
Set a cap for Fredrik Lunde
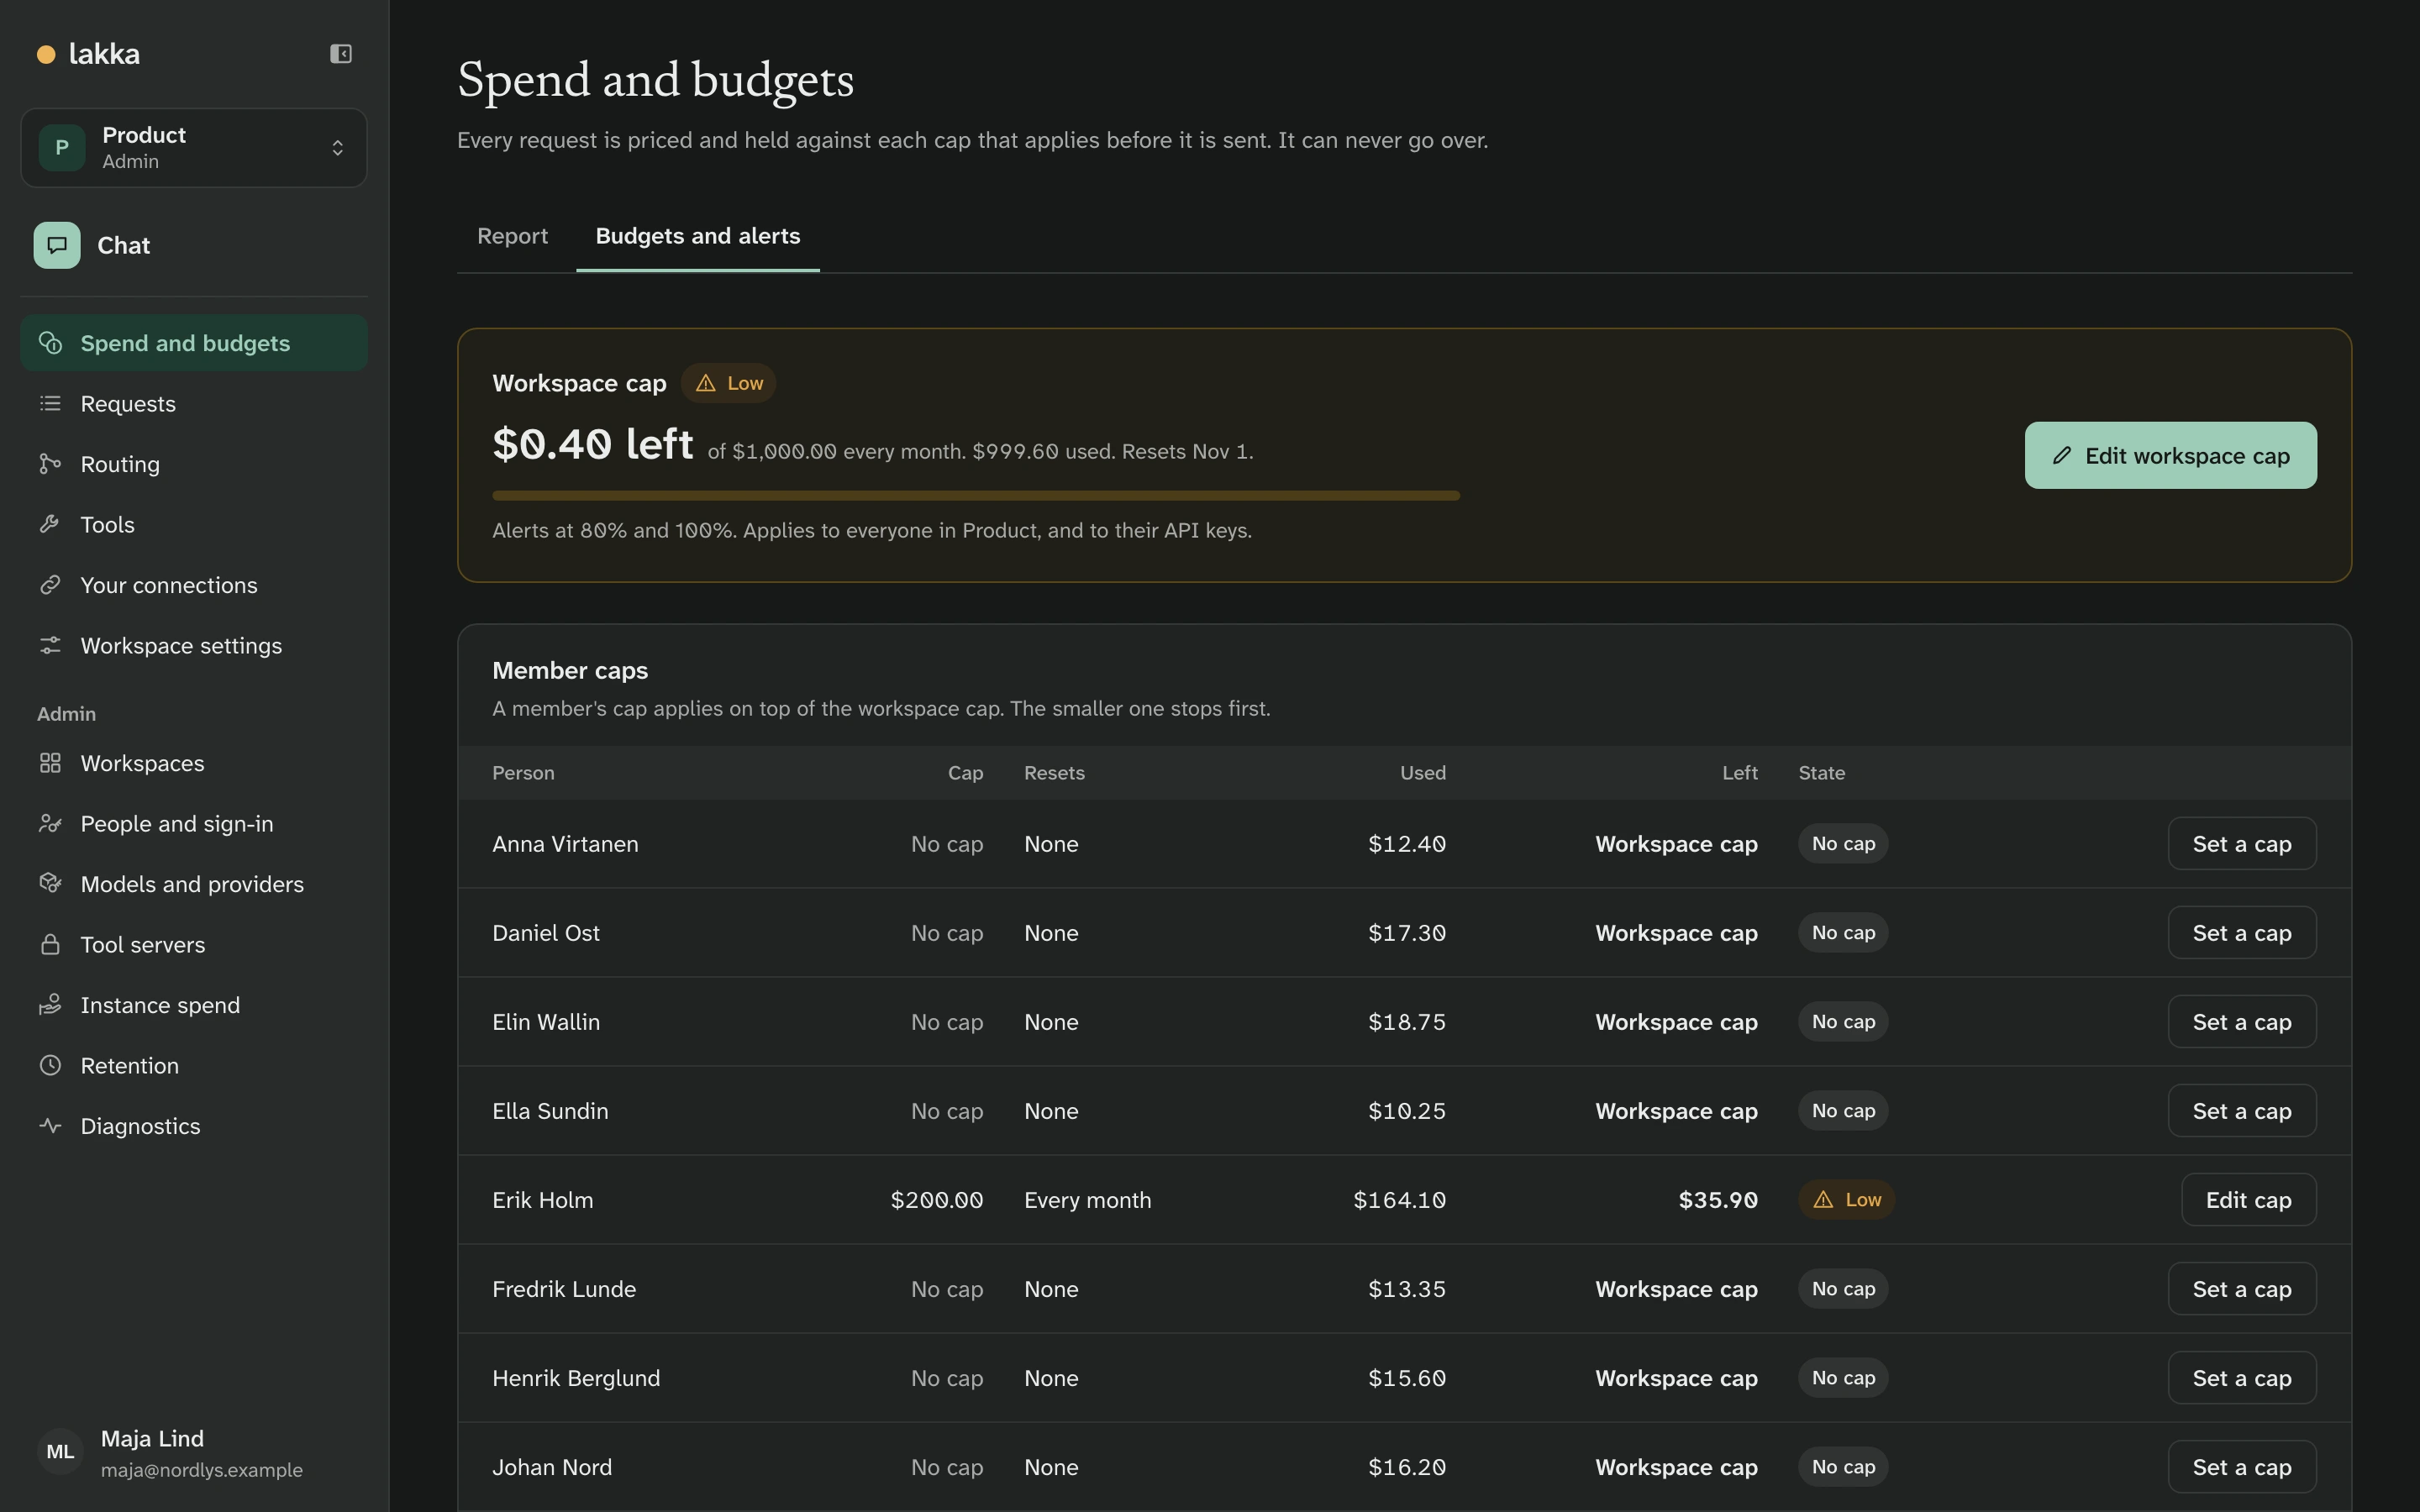[2242, 1289]
